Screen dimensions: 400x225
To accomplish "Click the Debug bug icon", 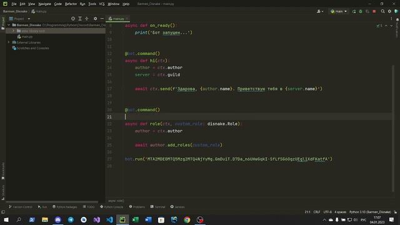I will pyautogui.click(x=361, y=11).
